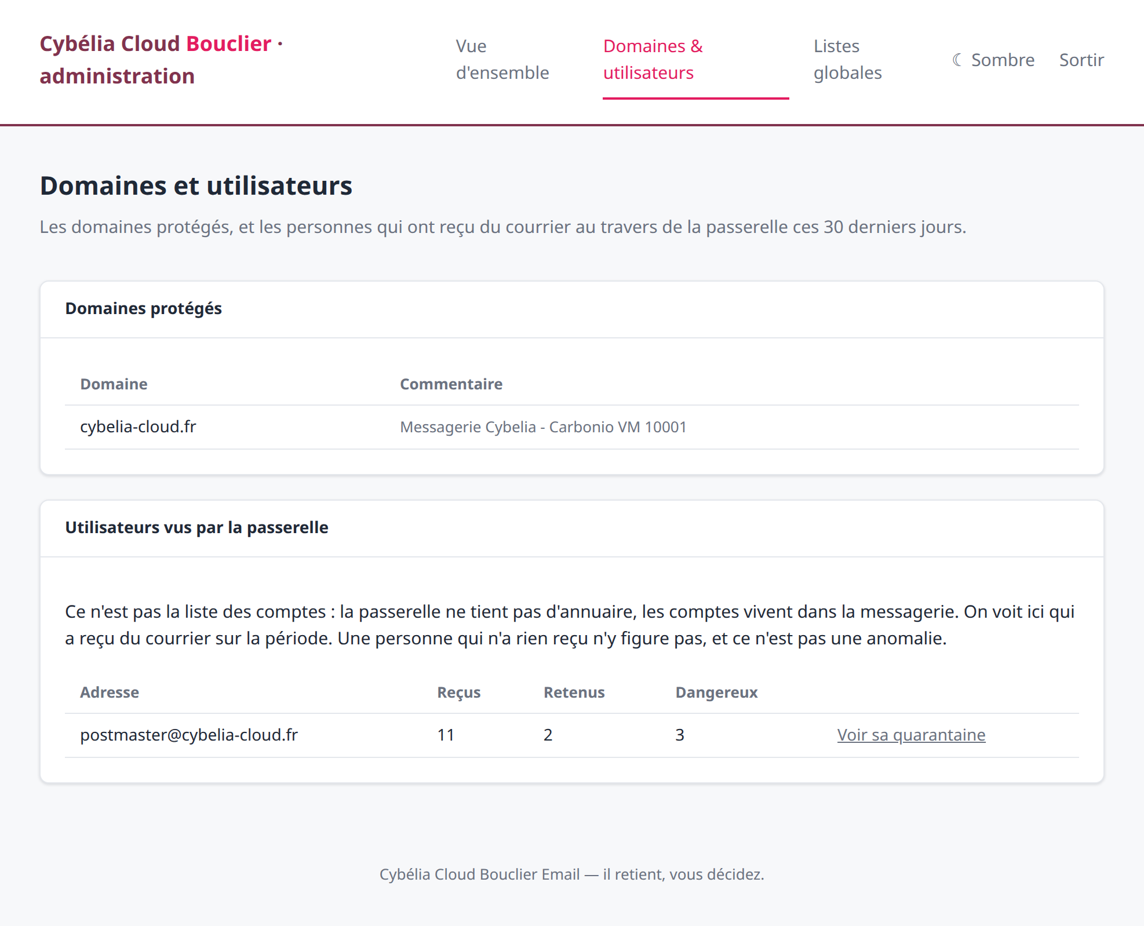Click Domaines protégés card title
The height and width of the screenshot is (926, 1144).
coord(143,308)
